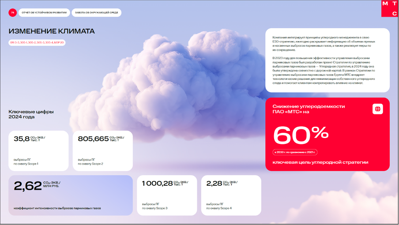Click the 2,62 intensity coefficient value
The width and height of the screenshot is (399, 225).
coord(28,186)
